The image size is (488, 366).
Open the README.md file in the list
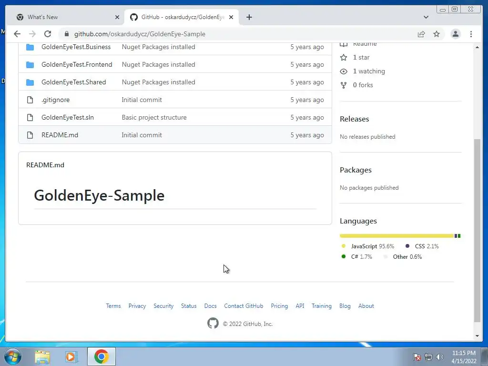tap(60, 135)
